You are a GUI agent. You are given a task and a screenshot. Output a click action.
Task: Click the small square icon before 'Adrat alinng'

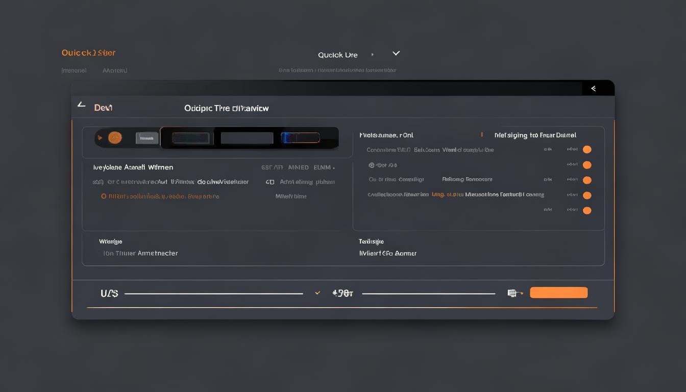[x=269, y=182]
